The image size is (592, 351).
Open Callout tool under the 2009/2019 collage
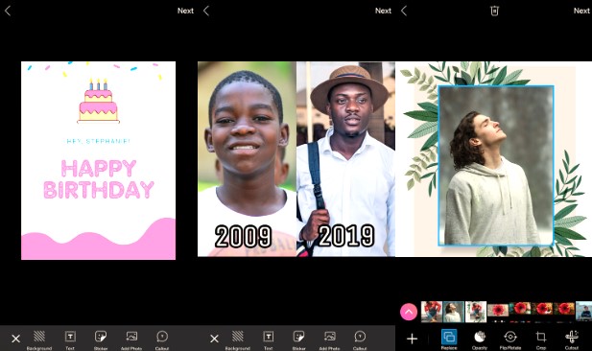pos(360,339)
